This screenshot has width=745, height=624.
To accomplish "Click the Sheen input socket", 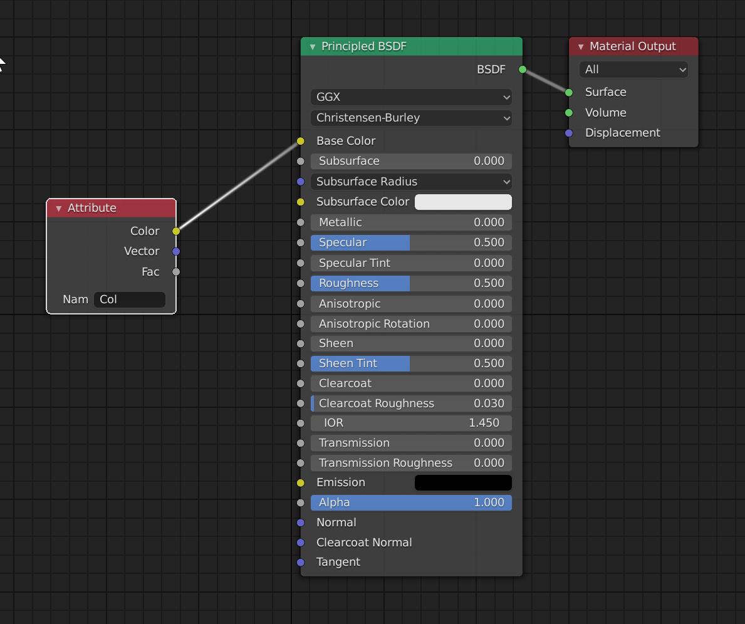I will click(x=300, y=343).
